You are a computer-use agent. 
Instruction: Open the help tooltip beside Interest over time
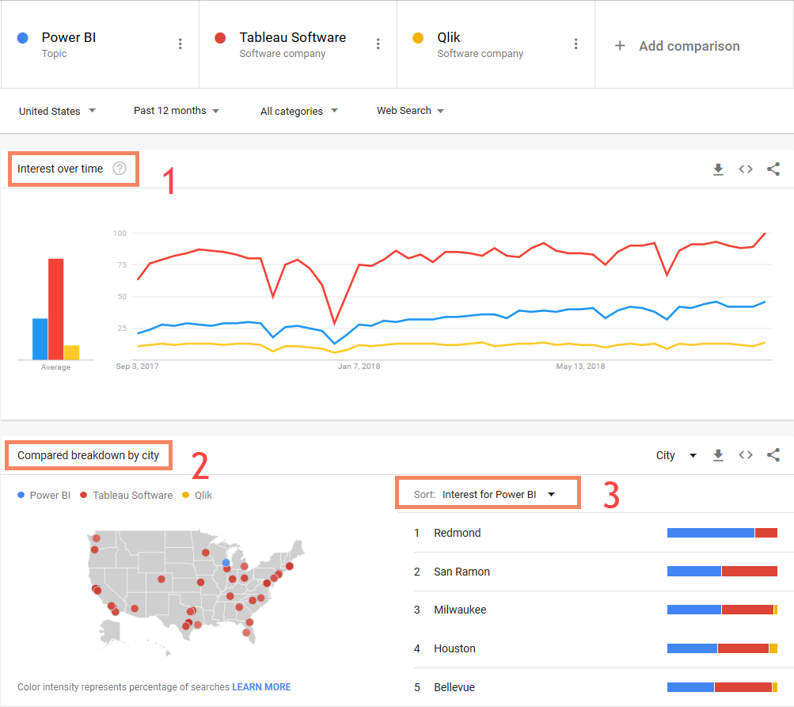point(119,168)
